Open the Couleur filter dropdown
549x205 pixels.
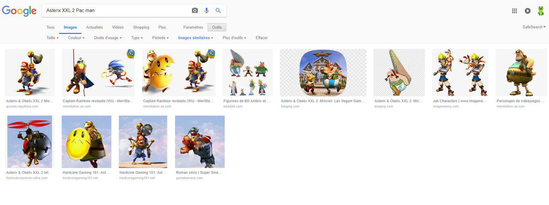point(76,38)
